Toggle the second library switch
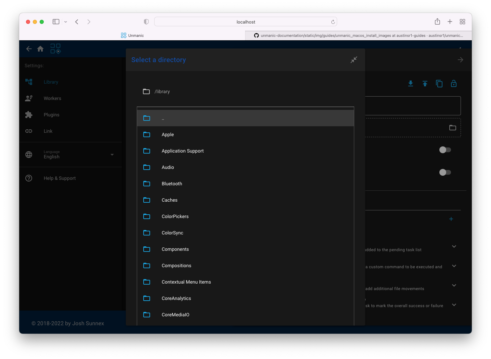This screenshot has width=491, height=359. pos(445,172)
